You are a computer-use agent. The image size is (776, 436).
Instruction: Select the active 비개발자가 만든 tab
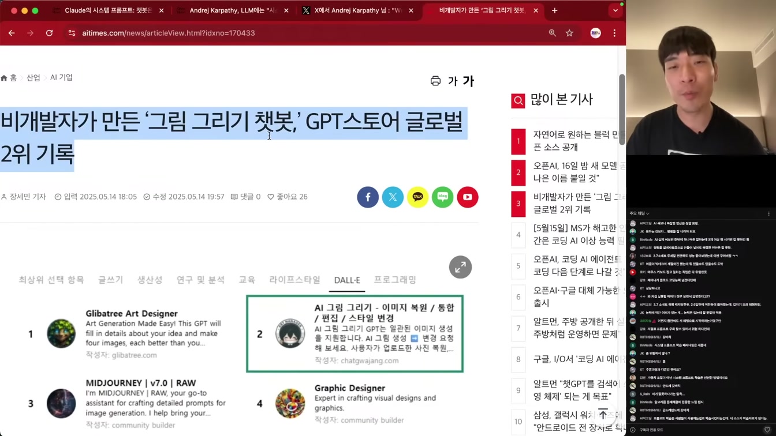pyautogui.click(x=483, y=10)
